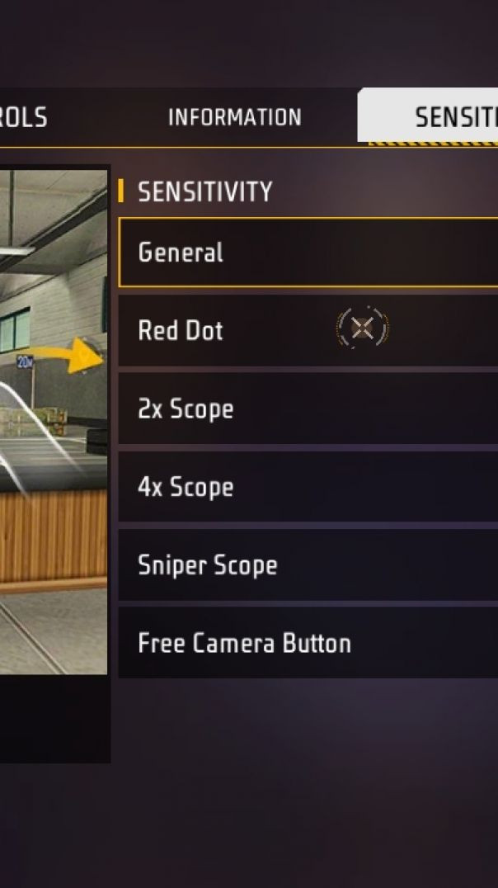Screen dimensions: 498x888
Task: Tap the crosshair icon in Red Dot row
Action: (363, 328)
